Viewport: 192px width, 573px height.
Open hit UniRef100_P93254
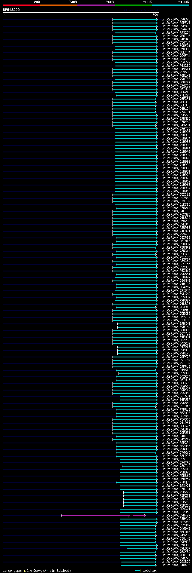[176, 33]
